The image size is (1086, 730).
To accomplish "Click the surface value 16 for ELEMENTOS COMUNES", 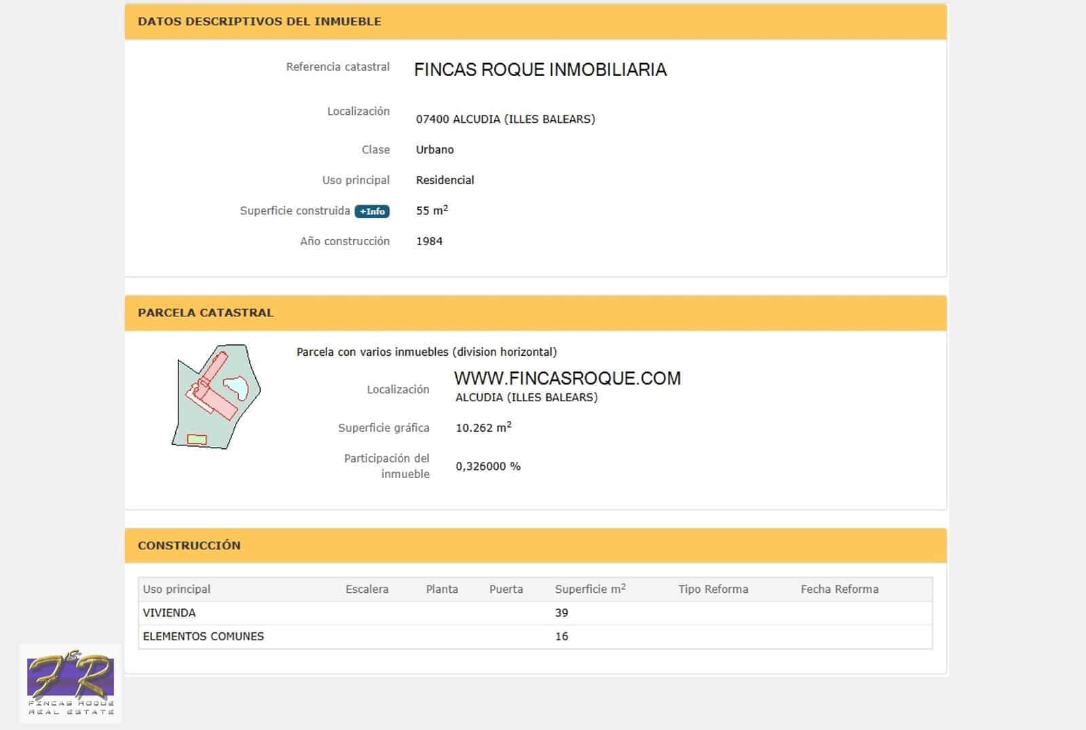I will (x=562, y=637).
